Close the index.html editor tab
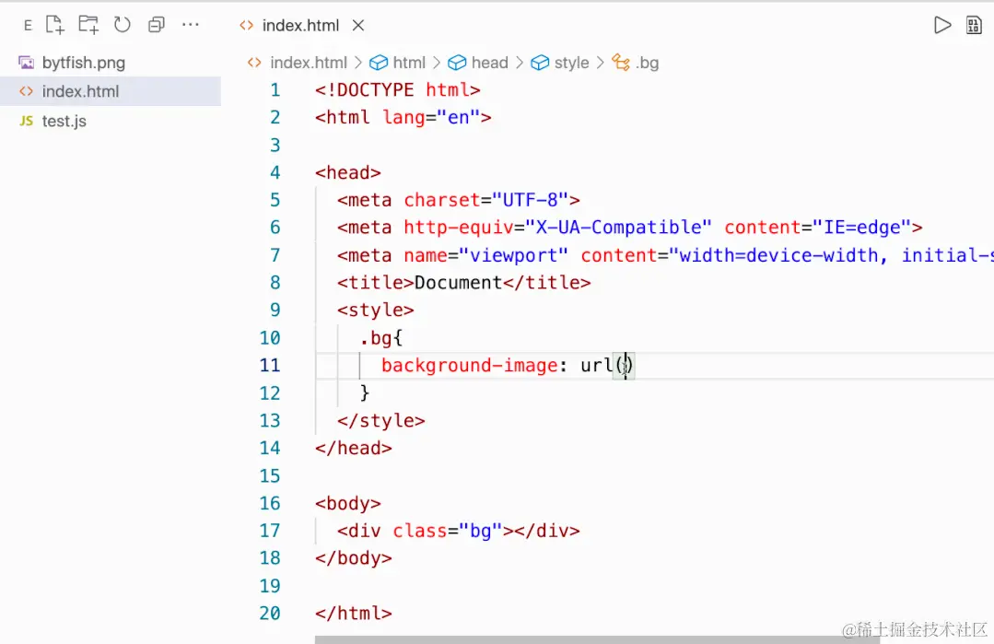This screenshot has width=994, height=644. pyautogui.click(x=358, y=26)
